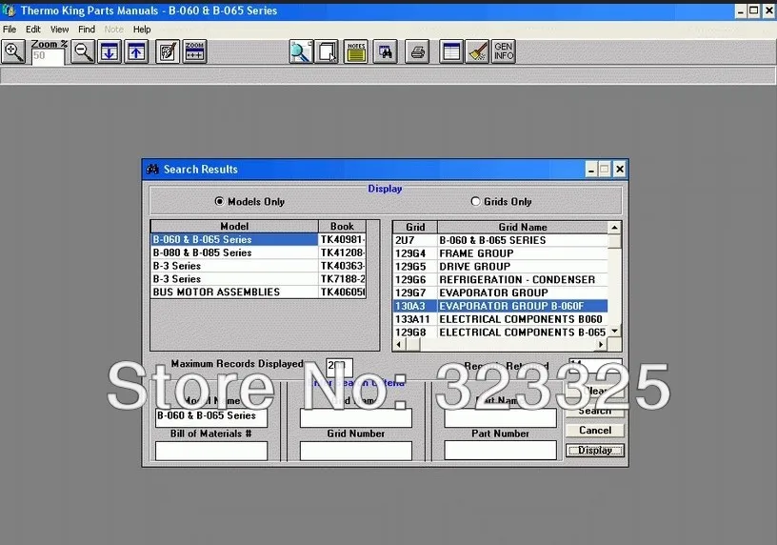Click the Cancel button
The image size is (777, 545).
[595, 430]
